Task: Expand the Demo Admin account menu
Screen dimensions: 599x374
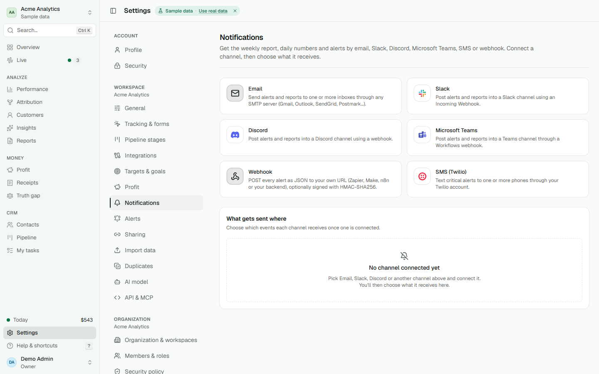Action: click(x=50, y=362)
